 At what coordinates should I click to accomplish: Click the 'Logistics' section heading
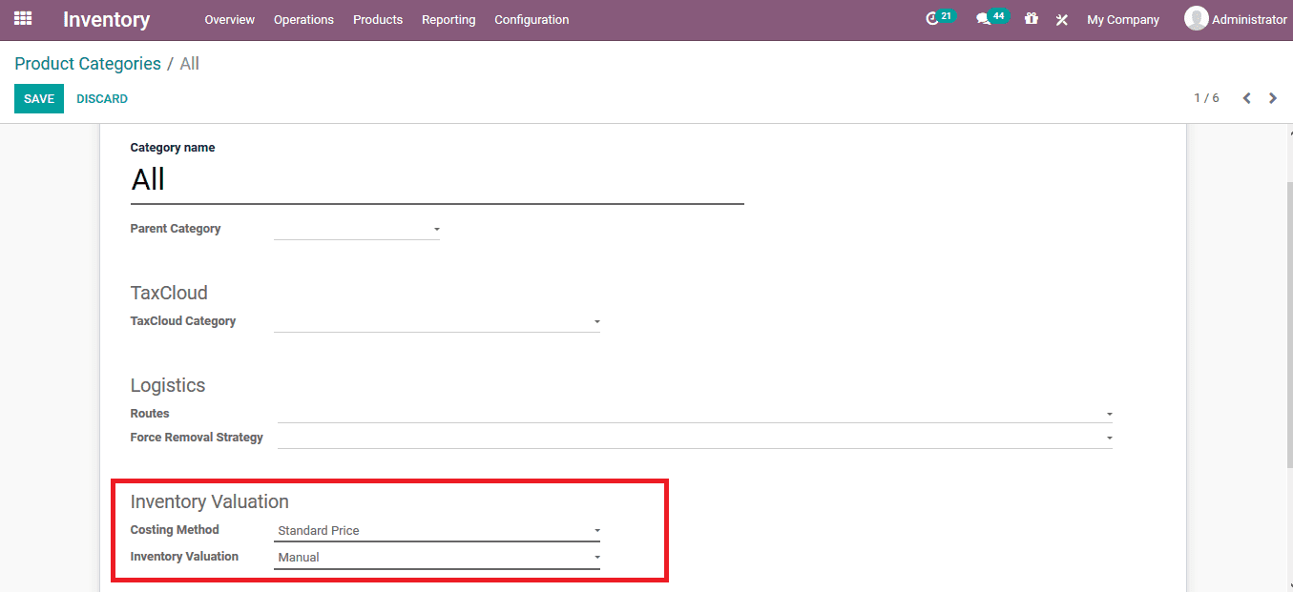(x=168, y=386)
